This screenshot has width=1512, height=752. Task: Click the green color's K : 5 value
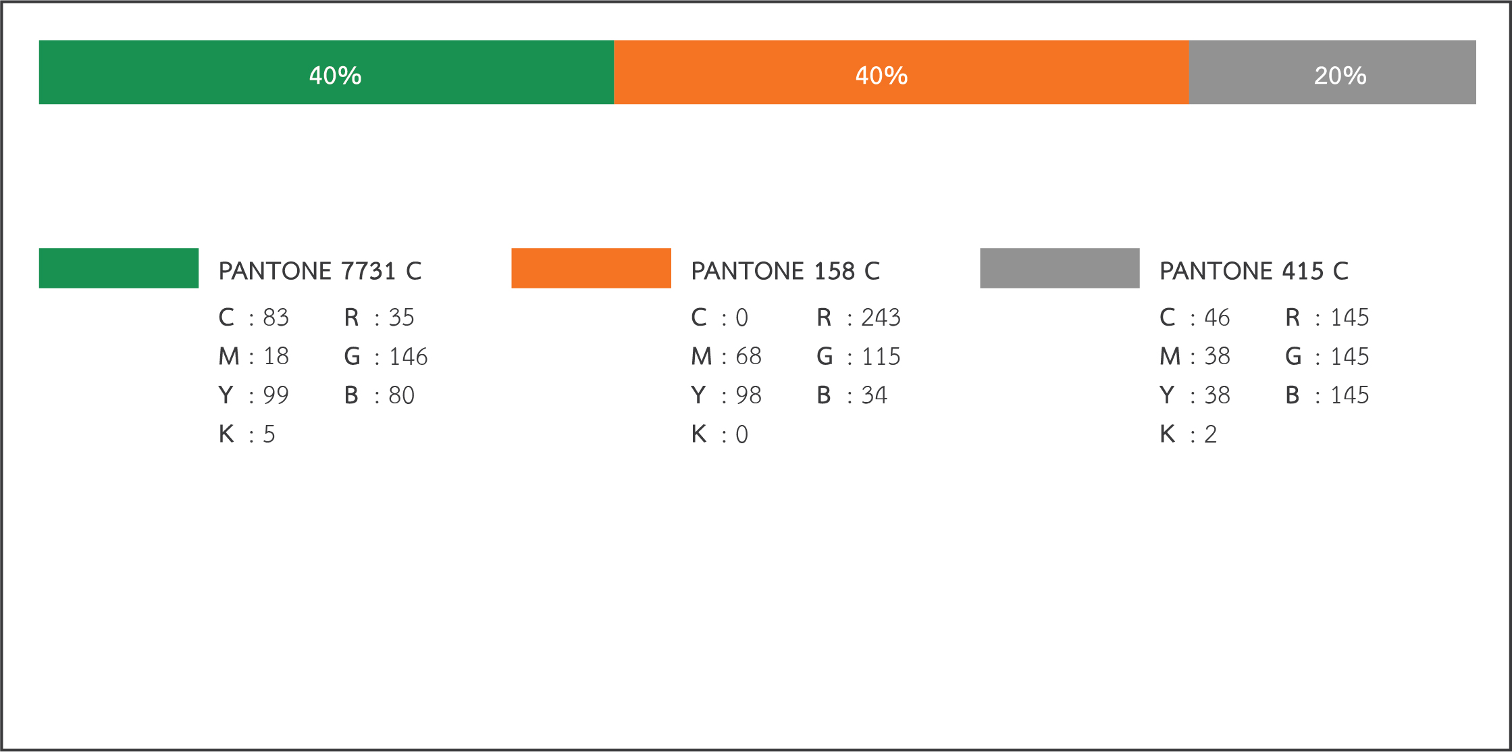coord(247,434)
